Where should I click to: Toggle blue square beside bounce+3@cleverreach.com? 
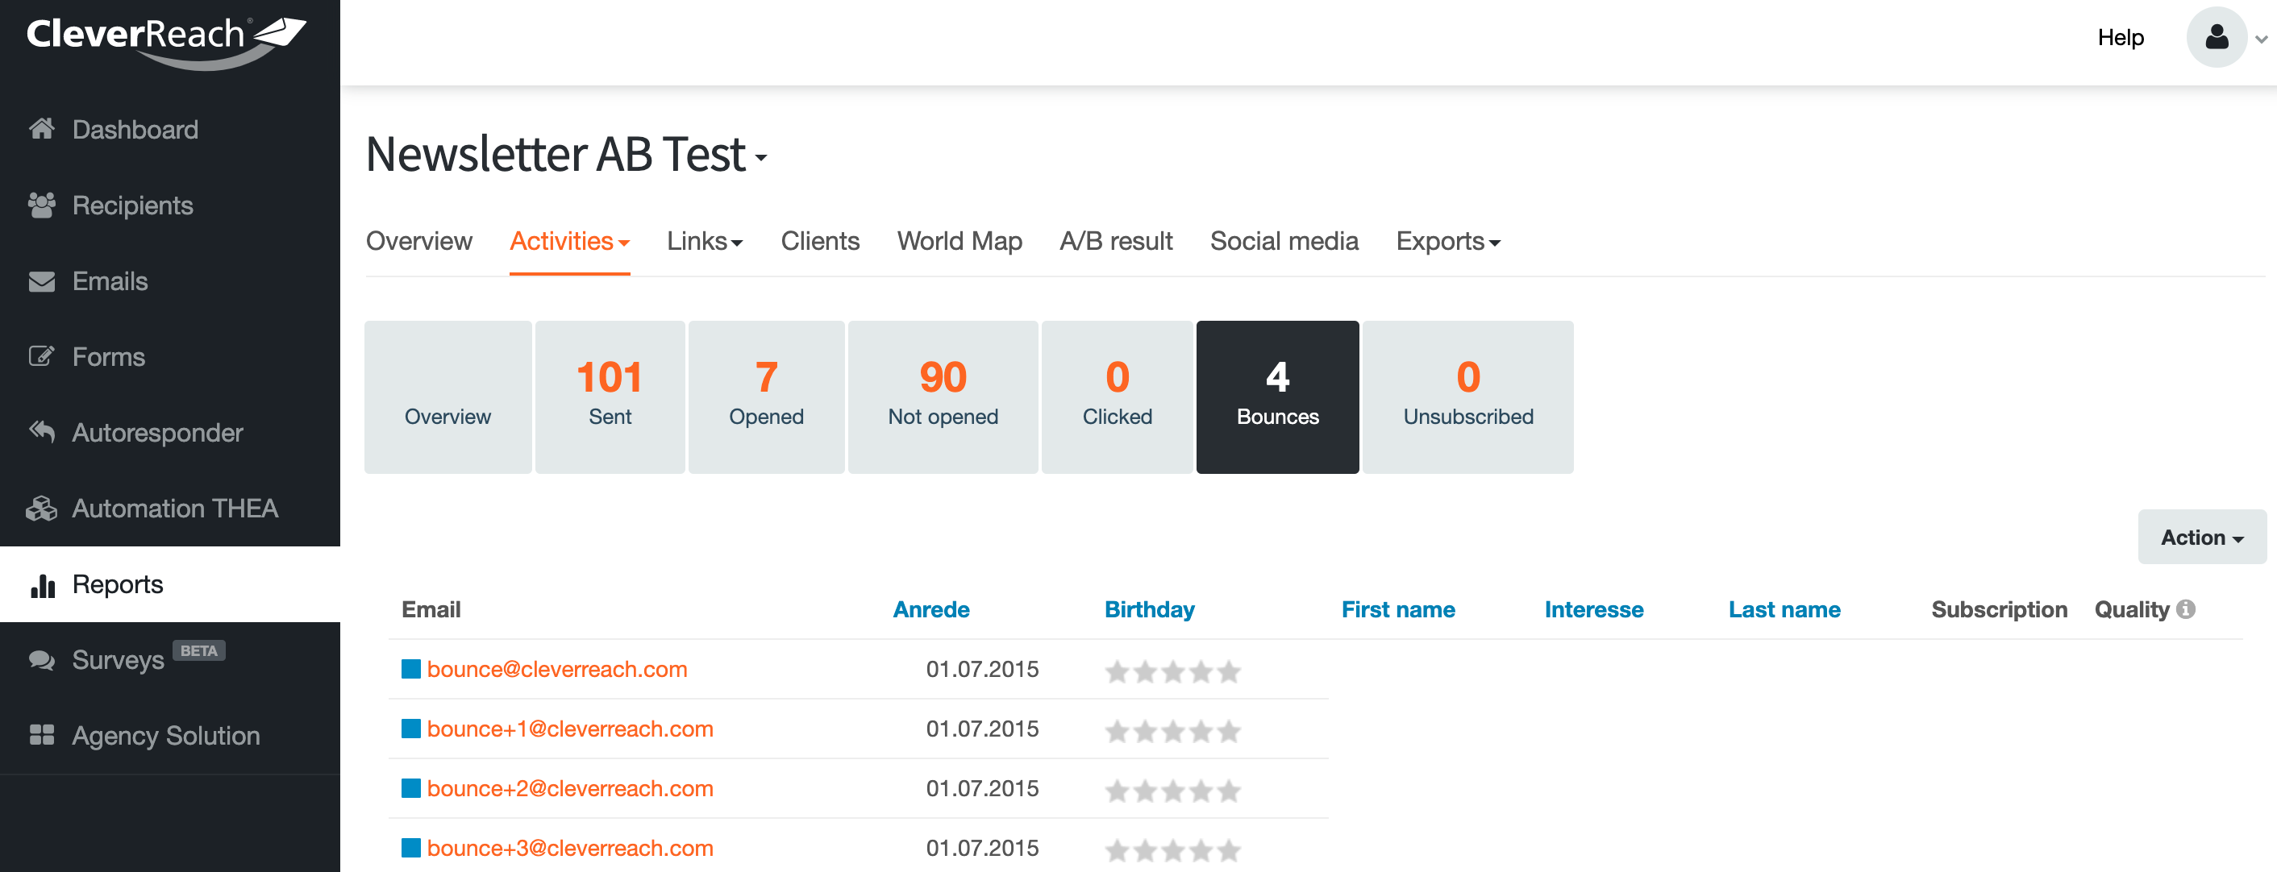point(410,847)
